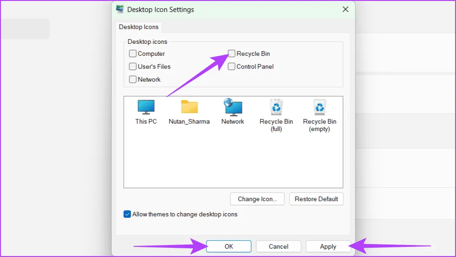The width and height of the screenshot is (456, 257).
Task: Click Cancel to discard changes
Action: tap(278, 246)
